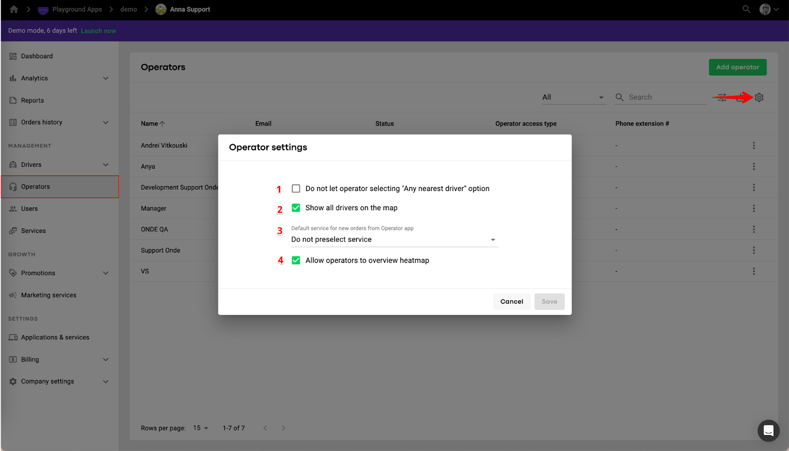Click the Status column header
This screenshot has width=789, height=451.
[x=385, y=124]
